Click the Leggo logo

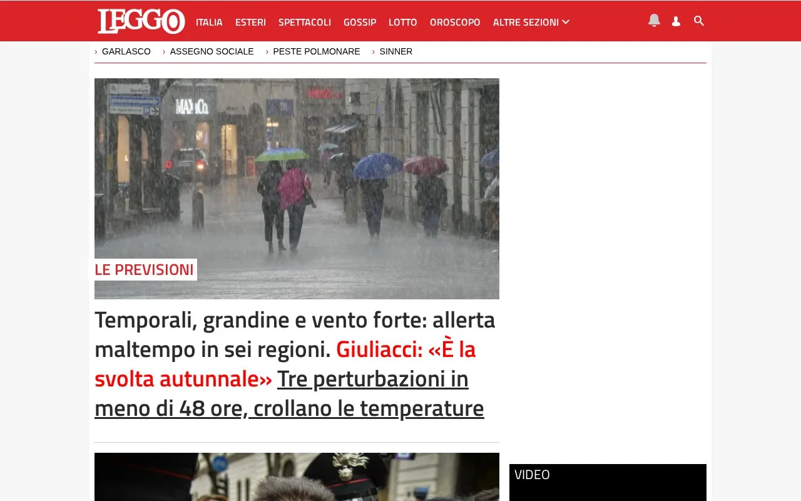pyautogui.click(x=141, y=21)
